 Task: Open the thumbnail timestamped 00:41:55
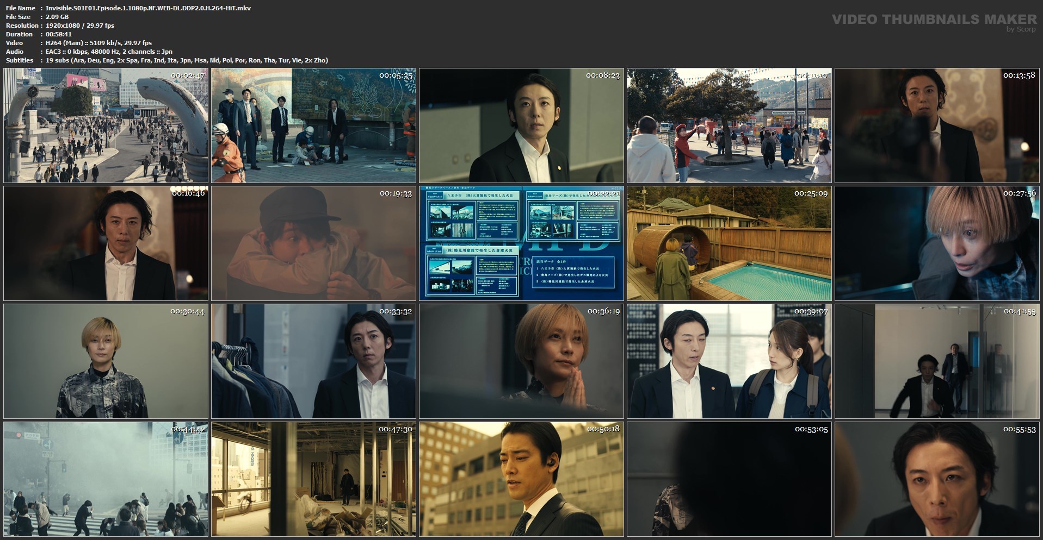click(x=937, y=361)
